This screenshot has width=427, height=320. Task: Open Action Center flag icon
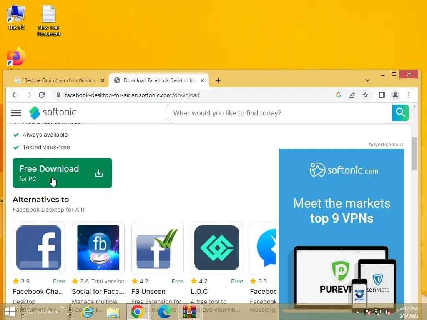pyautogui.click(x=367, y=312)
